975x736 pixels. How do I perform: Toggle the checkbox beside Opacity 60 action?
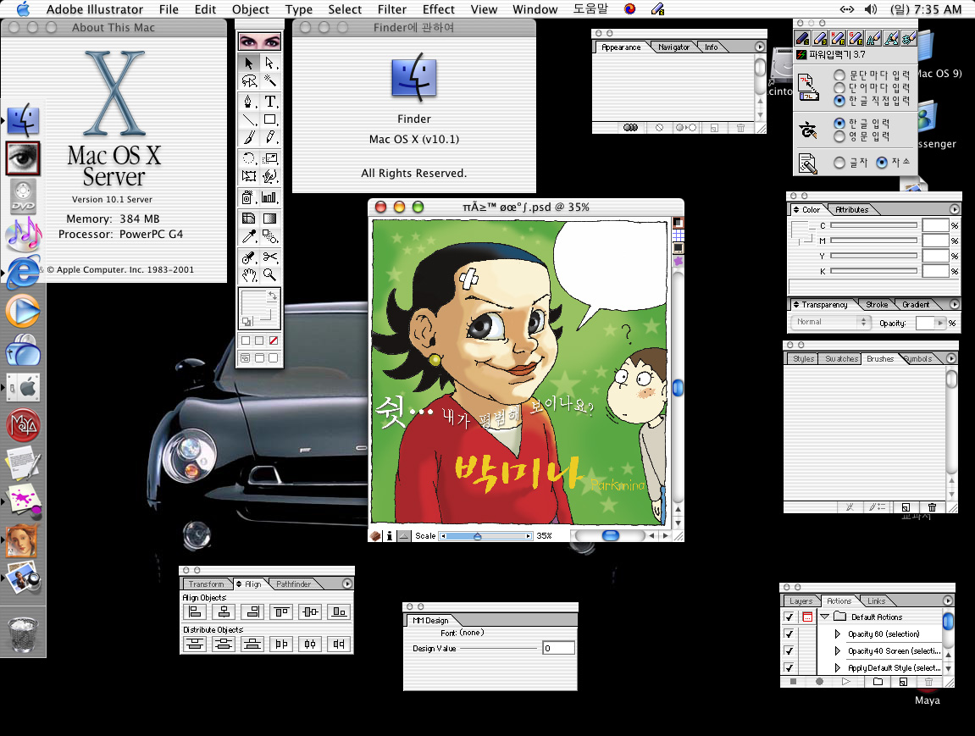pyautogui.click(x=789, y=634)
